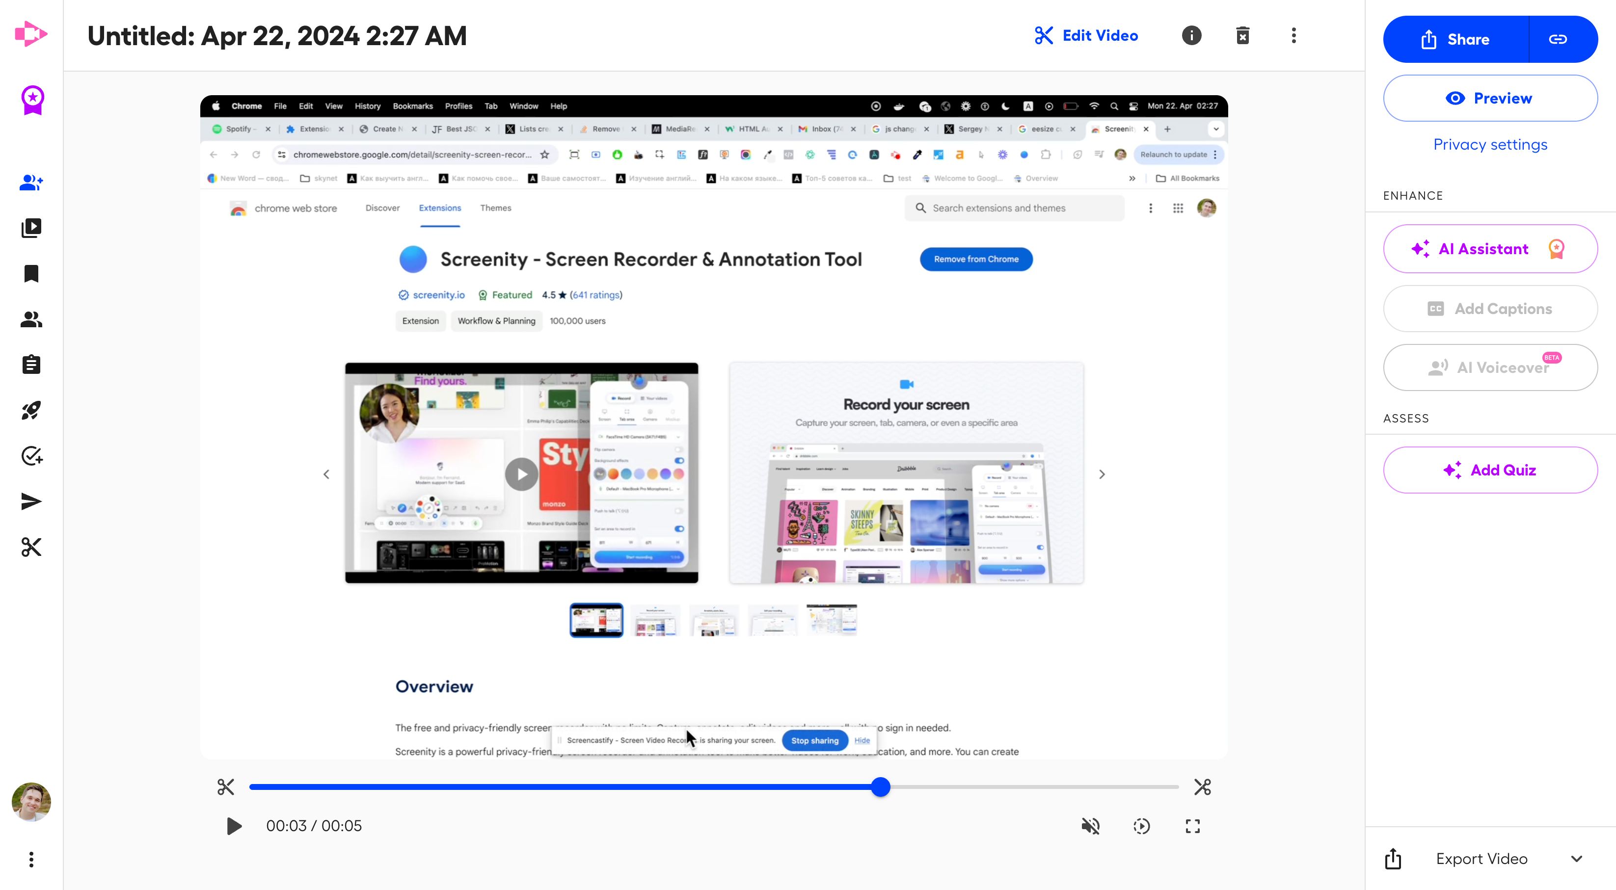Screen dimensions: 1616x890
Task: Toggle fullscreen mode
Action: 1192,826
